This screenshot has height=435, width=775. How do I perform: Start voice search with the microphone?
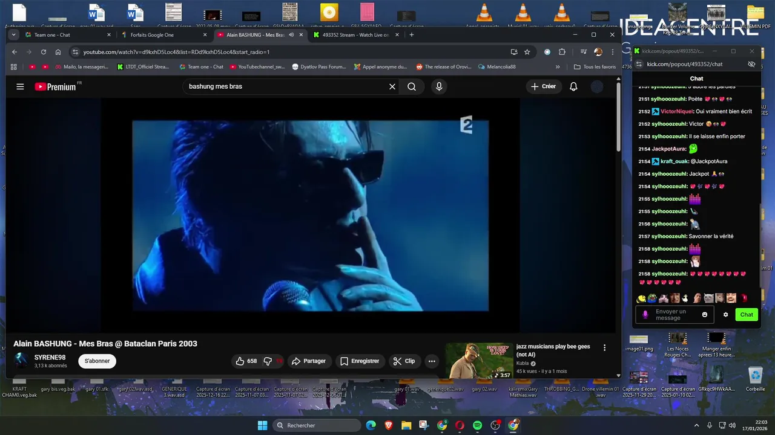[x=439, y=86]
